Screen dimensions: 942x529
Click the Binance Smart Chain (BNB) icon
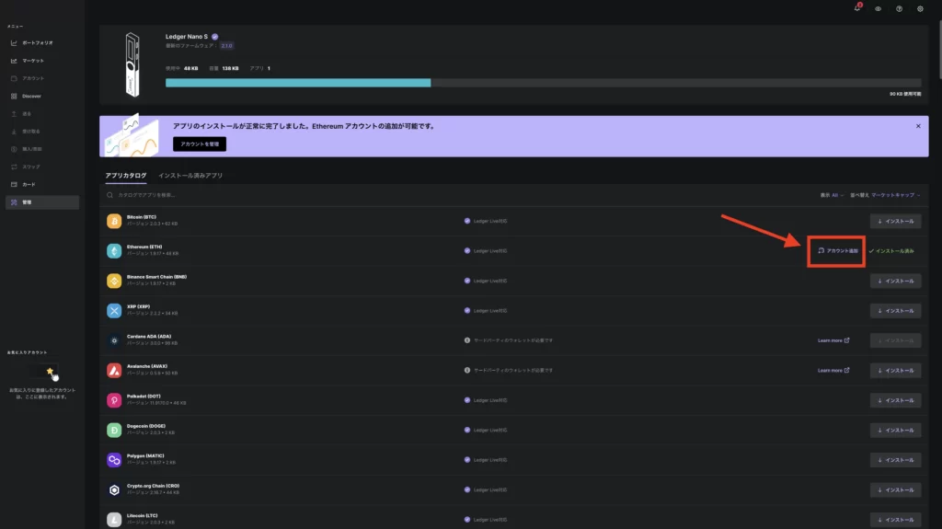click(x=114, y=281)
